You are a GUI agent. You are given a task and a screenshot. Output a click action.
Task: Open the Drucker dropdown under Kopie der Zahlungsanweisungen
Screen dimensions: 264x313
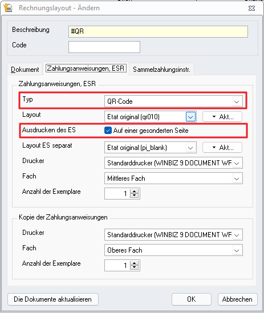173,235
